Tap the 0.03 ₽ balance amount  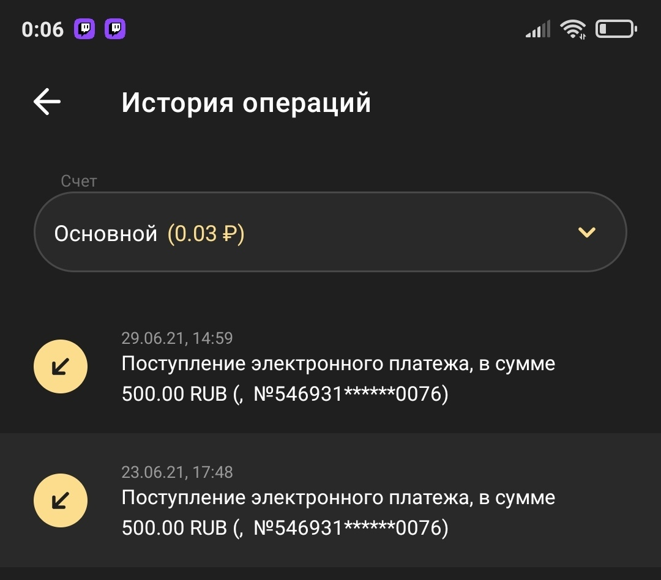[x=206, y=234]
